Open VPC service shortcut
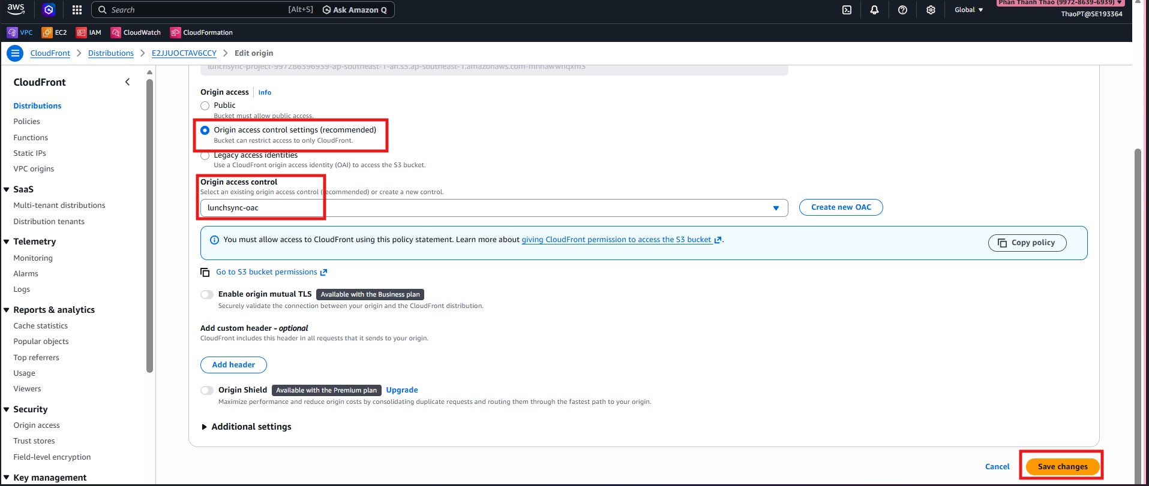Viewport: 1149px width, 486px height. [x=20, y=32]
